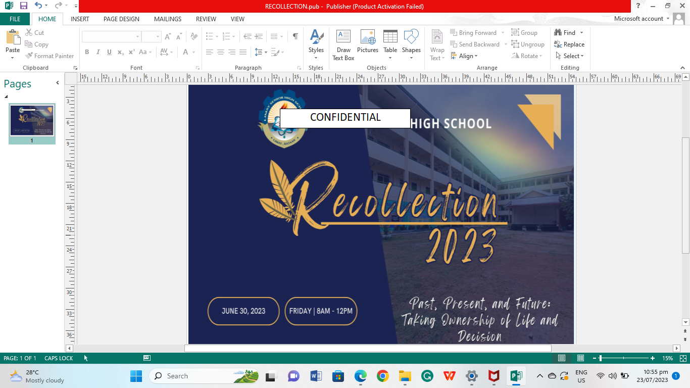Image resolution: width=690 pixels, height=388 pixels.
Task: Copy the selection to the clipboard
Action: point(36,44)
